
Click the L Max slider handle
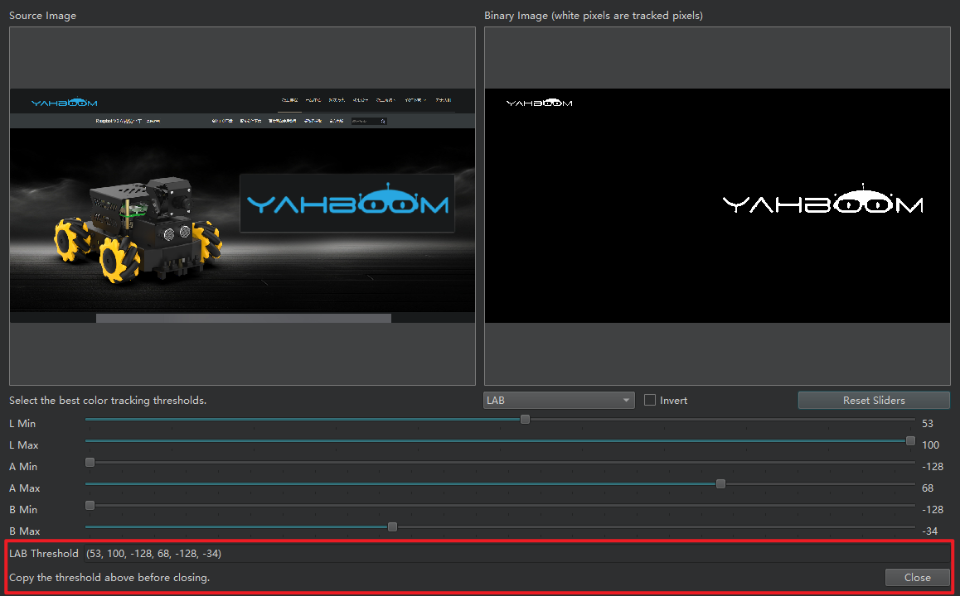point(910,440)
